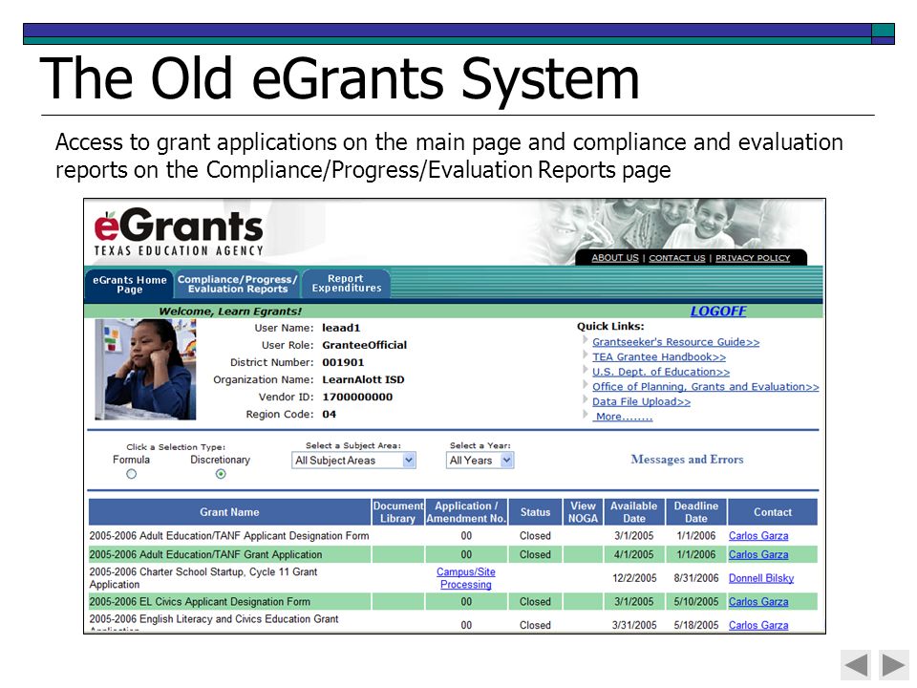Open the Data File Upload link
The width and height of the screenshot is (917, 688).
click(641, 402)
